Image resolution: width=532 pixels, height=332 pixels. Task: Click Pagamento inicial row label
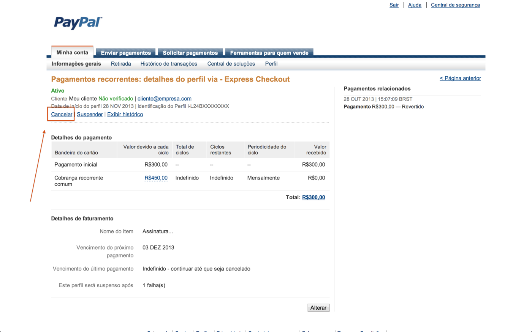point(76,165)
